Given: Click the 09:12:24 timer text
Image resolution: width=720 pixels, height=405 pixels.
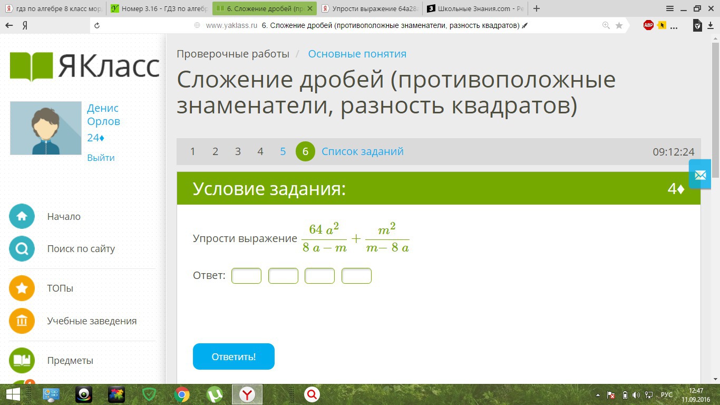Looking at the screenshot, I should [x=674, y=152].
